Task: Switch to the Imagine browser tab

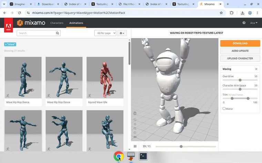Action: click(x=20, y=4)
